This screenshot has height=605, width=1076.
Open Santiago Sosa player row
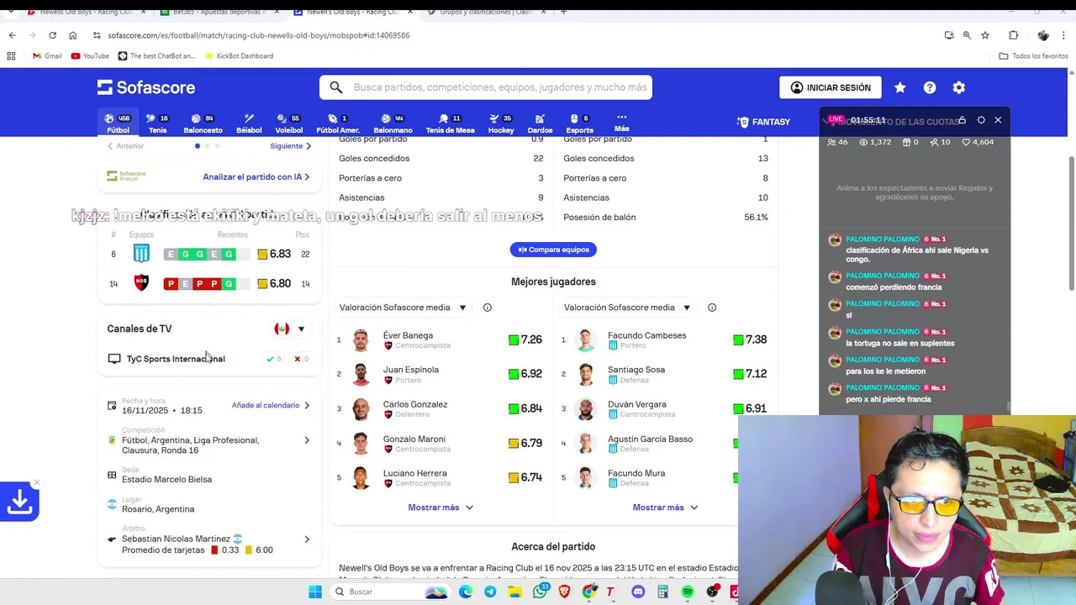click(x=664, y=374)
